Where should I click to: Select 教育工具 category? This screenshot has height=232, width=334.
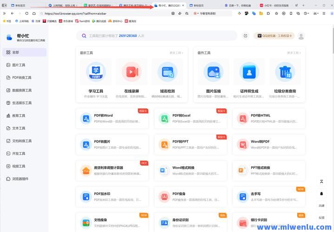(x=24, y=116)
